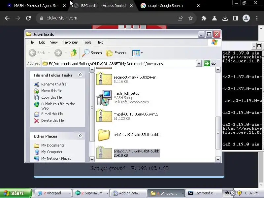The height and width of the screenshot is (198, 264).
Task: Open the Help menu
Action: point(100,42)
